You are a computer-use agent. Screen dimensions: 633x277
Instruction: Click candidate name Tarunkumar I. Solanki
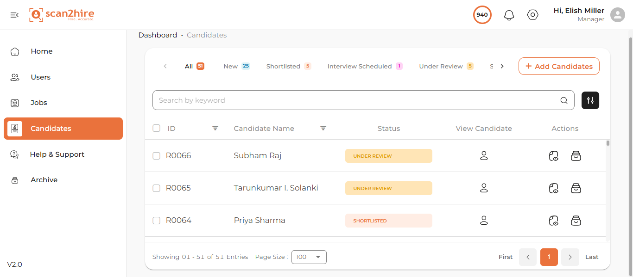coord(276,188)
